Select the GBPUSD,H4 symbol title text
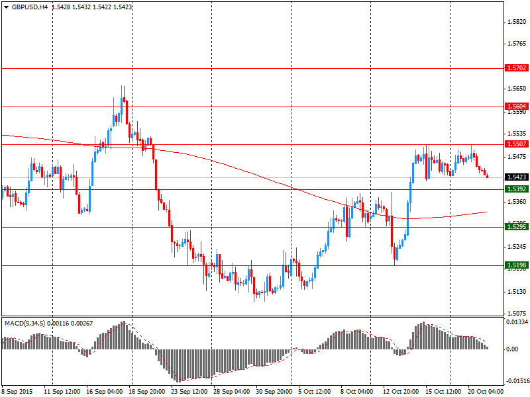This screenshot has width=530, height=397. click(x=30, y=7)
